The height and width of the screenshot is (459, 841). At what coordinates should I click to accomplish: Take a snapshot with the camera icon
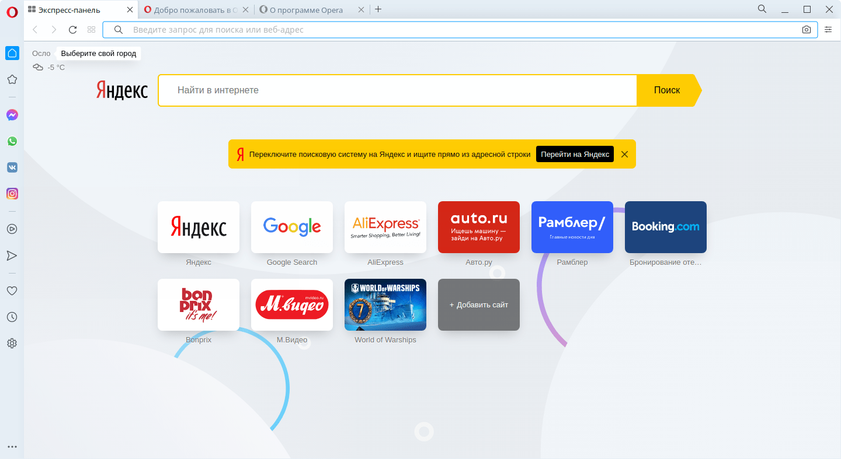pos(807,30)
